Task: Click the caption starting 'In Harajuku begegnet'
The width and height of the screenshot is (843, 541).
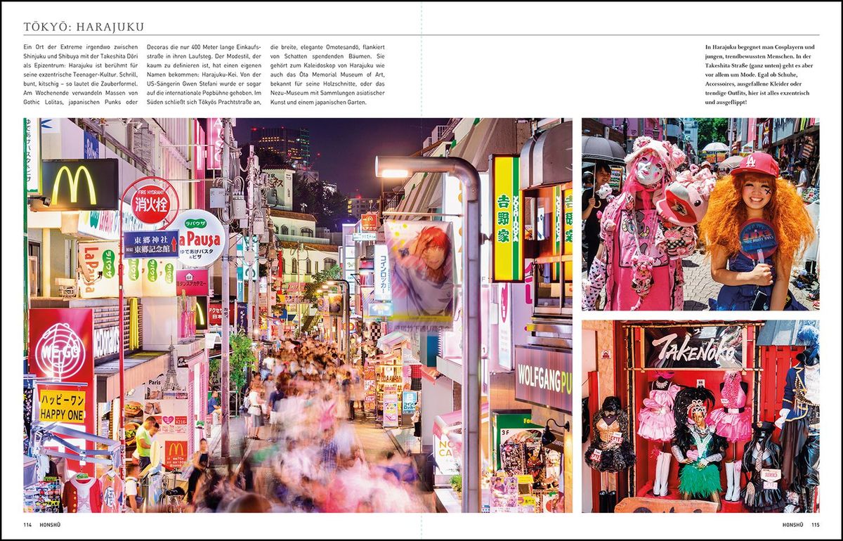Action: pyautogui.click(x=762, y=74)
